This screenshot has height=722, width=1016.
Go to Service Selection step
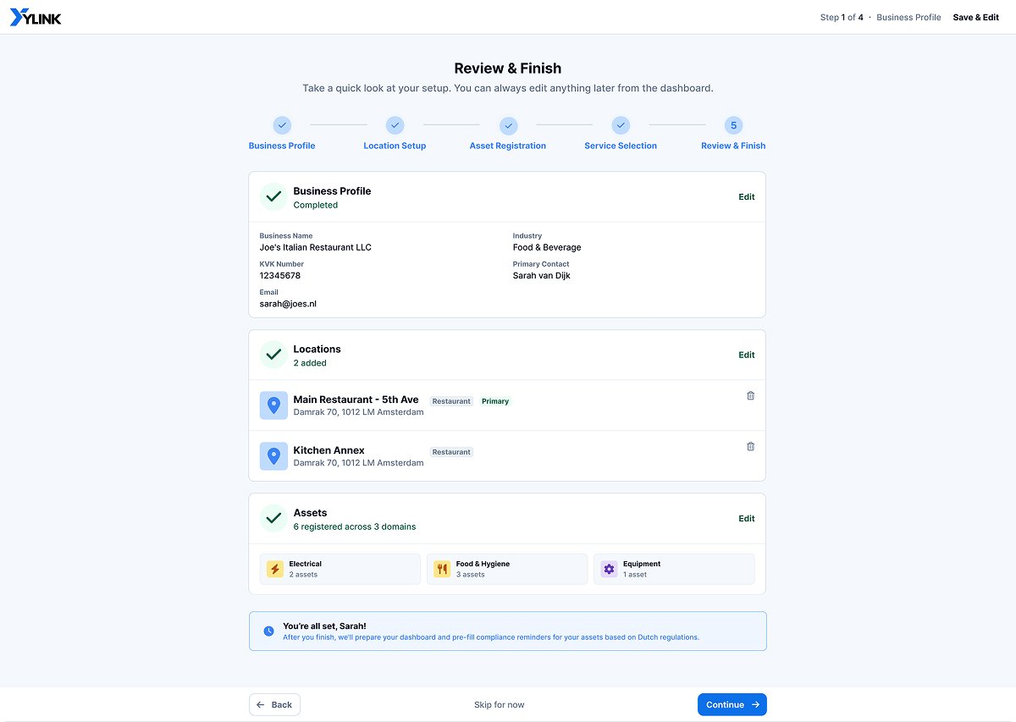tap(621, 134)
